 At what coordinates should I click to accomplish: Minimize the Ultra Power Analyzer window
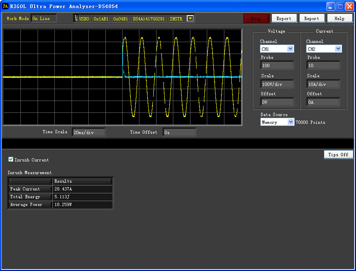[x=331, y=7]
